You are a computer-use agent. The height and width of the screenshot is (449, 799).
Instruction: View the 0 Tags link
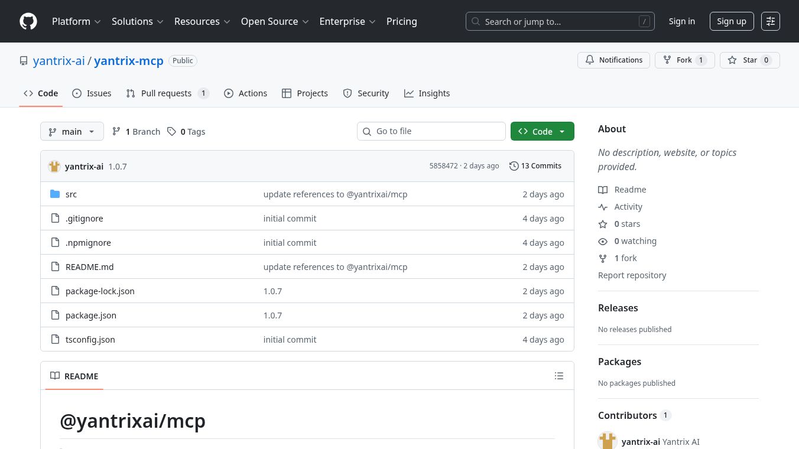coord(186,132)
